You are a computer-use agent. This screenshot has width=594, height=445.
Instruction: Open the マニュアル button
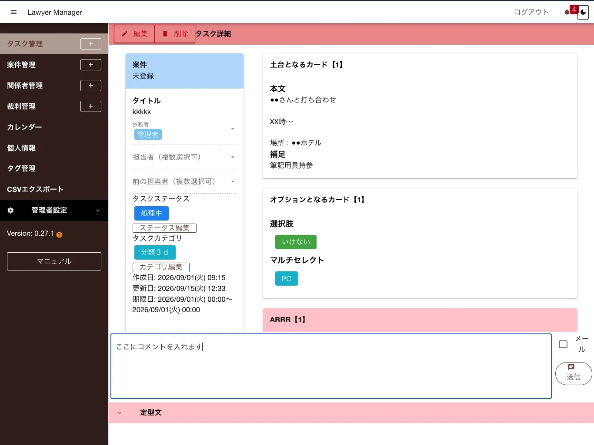[x=54, y=261]
